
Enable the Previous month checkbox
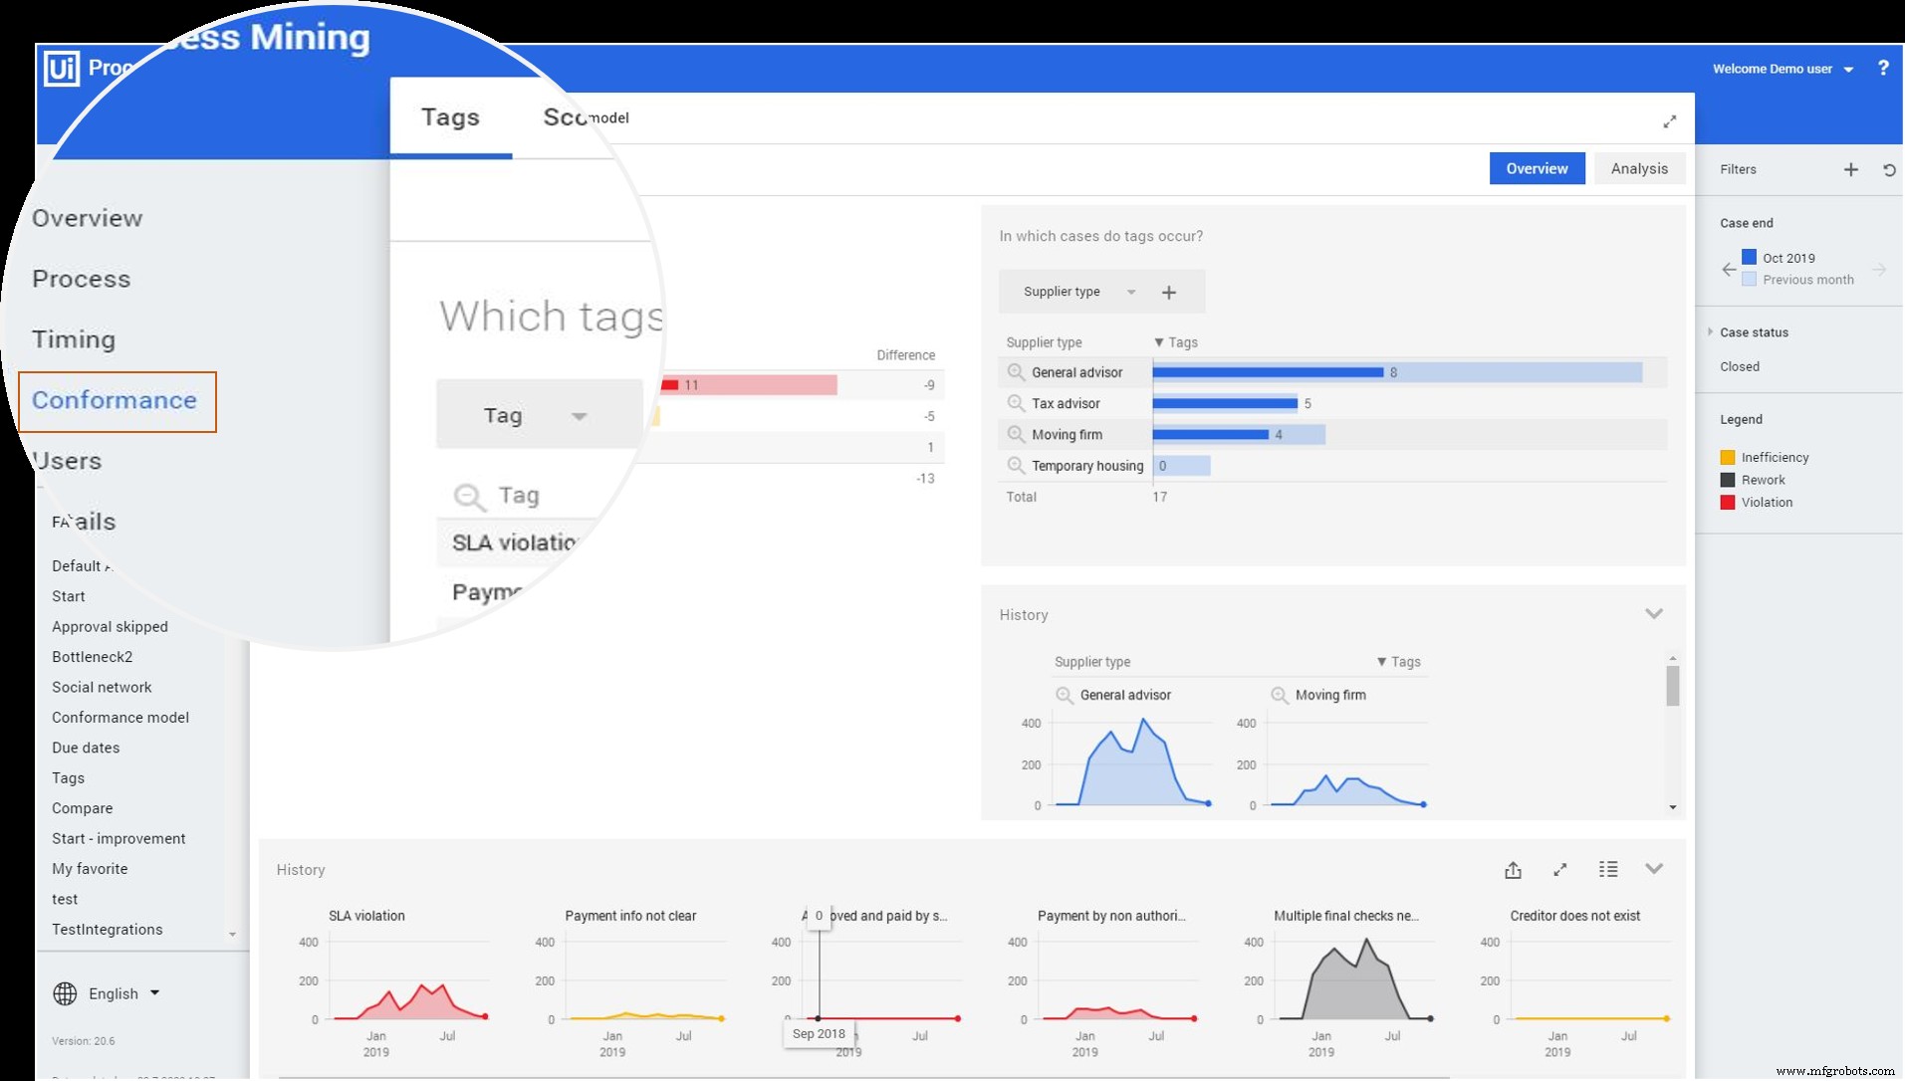click(x=1750, y=279)
